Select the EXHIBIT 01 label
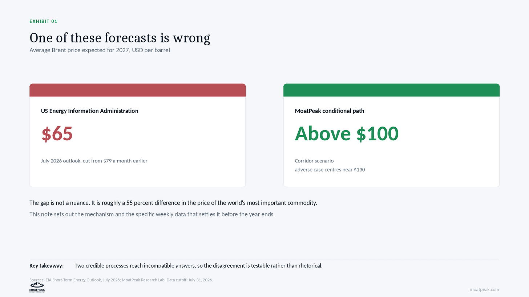529x297 pixels. click(x=43, y=21)
